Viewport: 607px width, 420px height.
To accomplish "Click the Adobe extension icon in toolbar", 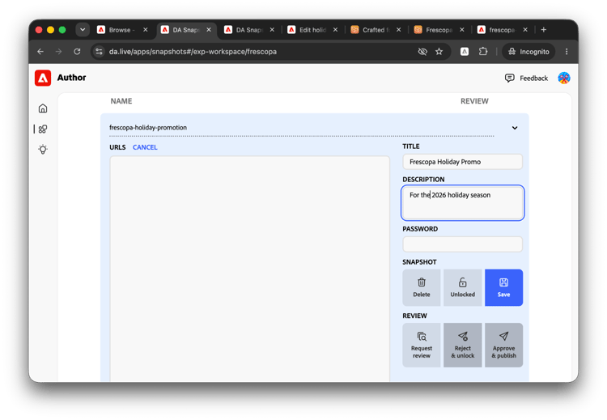I will (x=465, y=52).
